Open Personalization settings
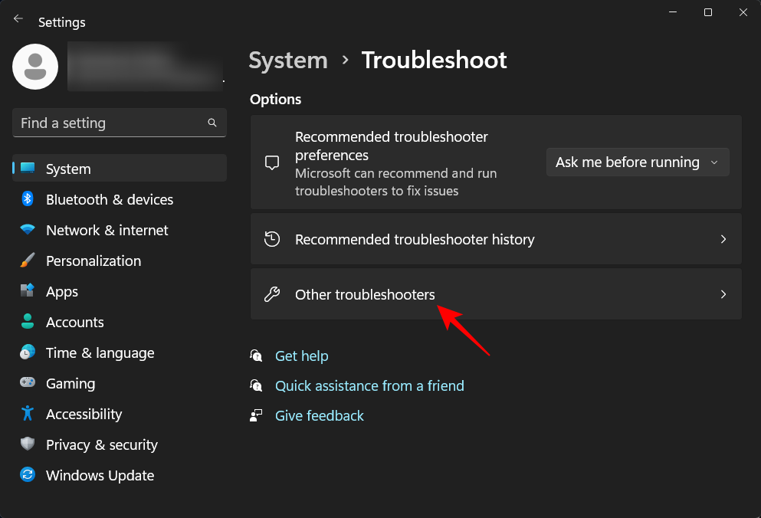 [x=26, y=261]
